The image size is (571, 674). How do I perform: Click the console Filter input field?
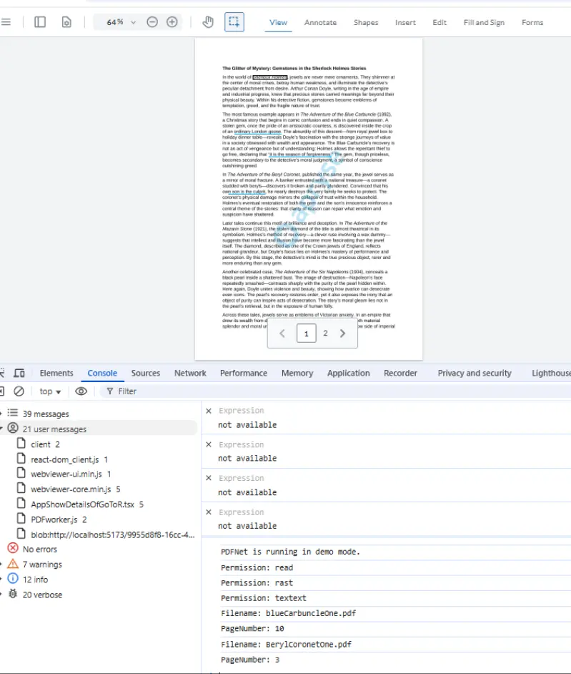[x=335, y=391]
